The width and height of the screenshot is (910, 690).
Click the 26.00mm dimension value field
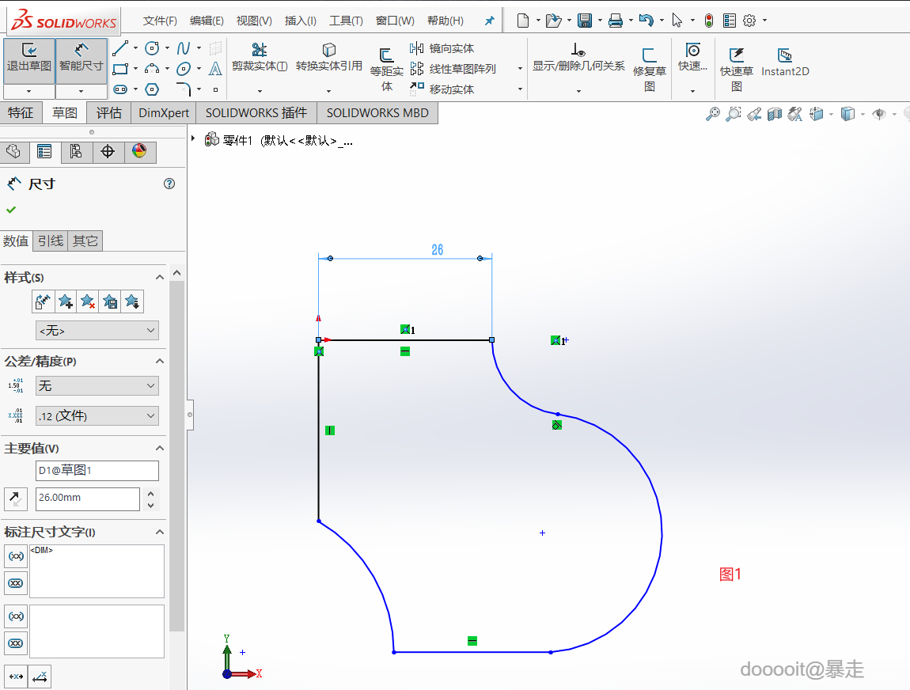point(87,498)
